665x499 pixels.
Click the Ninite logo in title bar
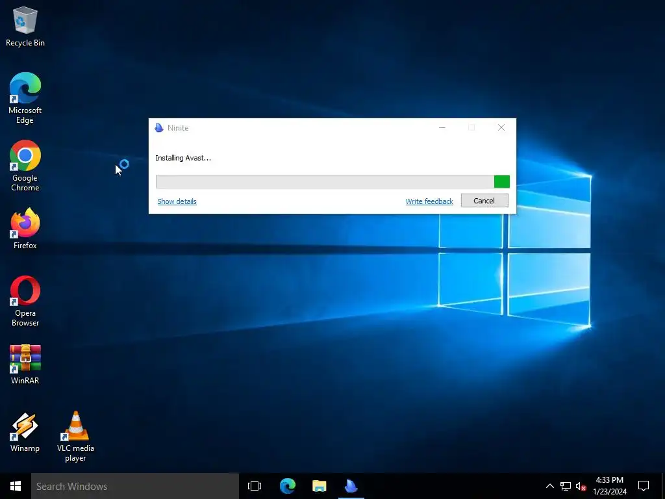click(159, 128)
